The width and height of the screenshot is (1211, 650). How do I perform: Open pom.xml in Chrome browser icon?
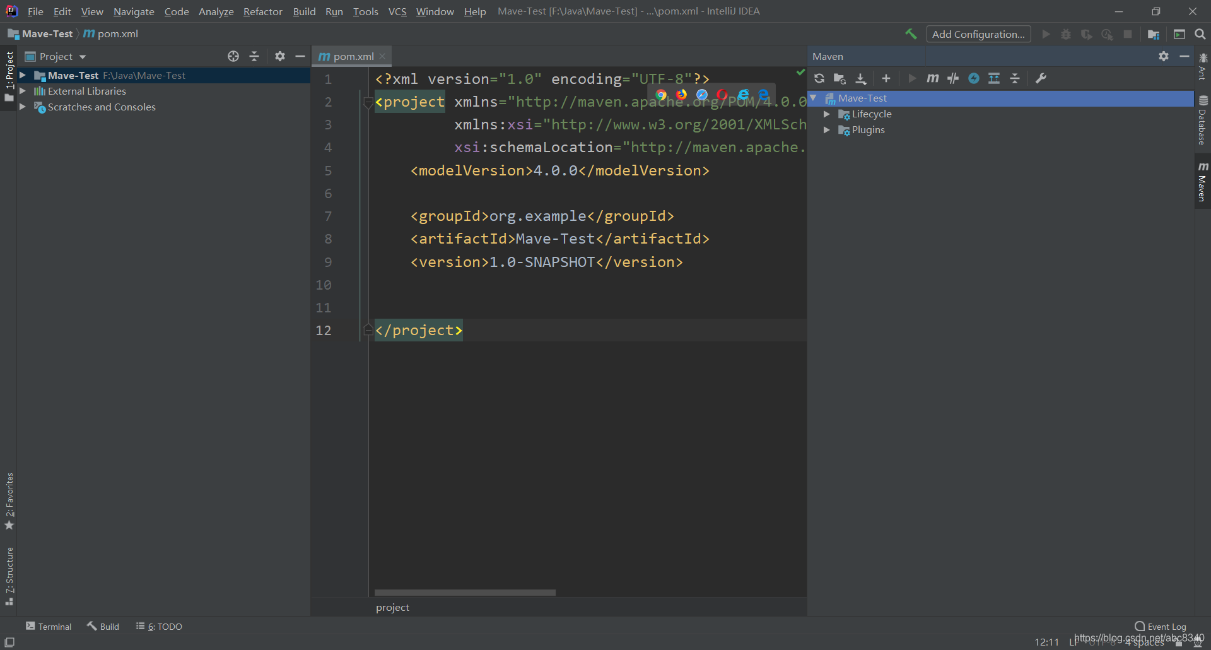661,95
